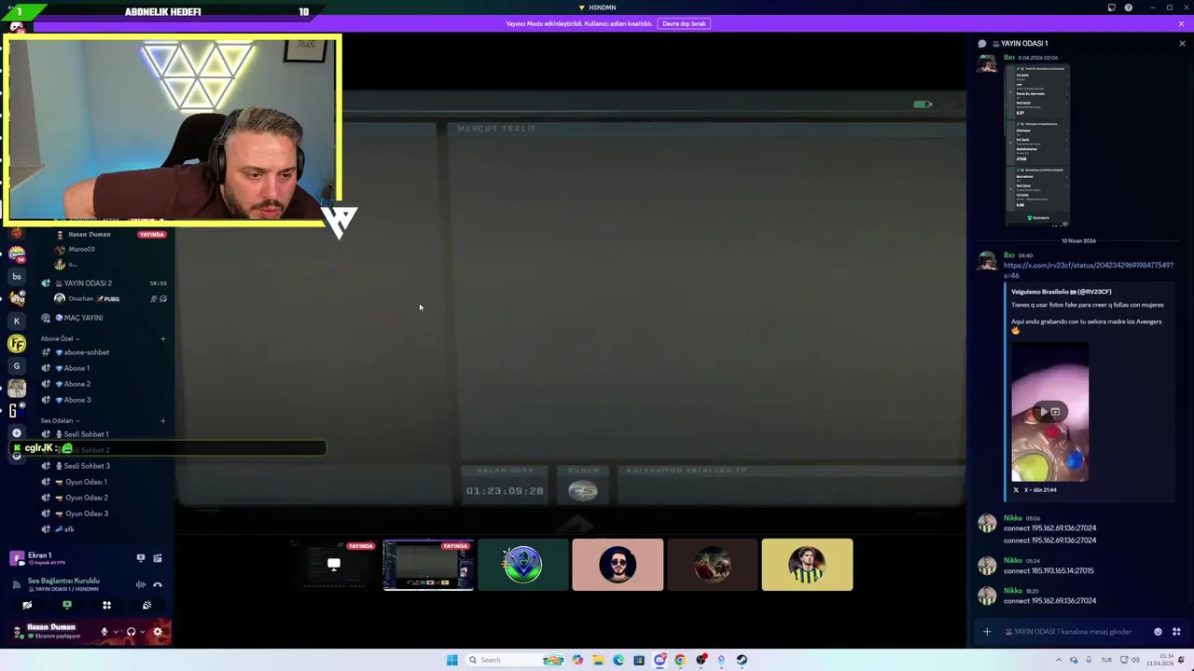Select Onurhan in YAYIN ODASI 2
Image resolution: width=1194 pixels, height=671 pixels.
(110, 299)
